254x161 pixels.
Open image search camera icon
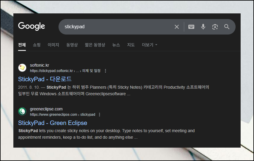(x=215, y=27)
